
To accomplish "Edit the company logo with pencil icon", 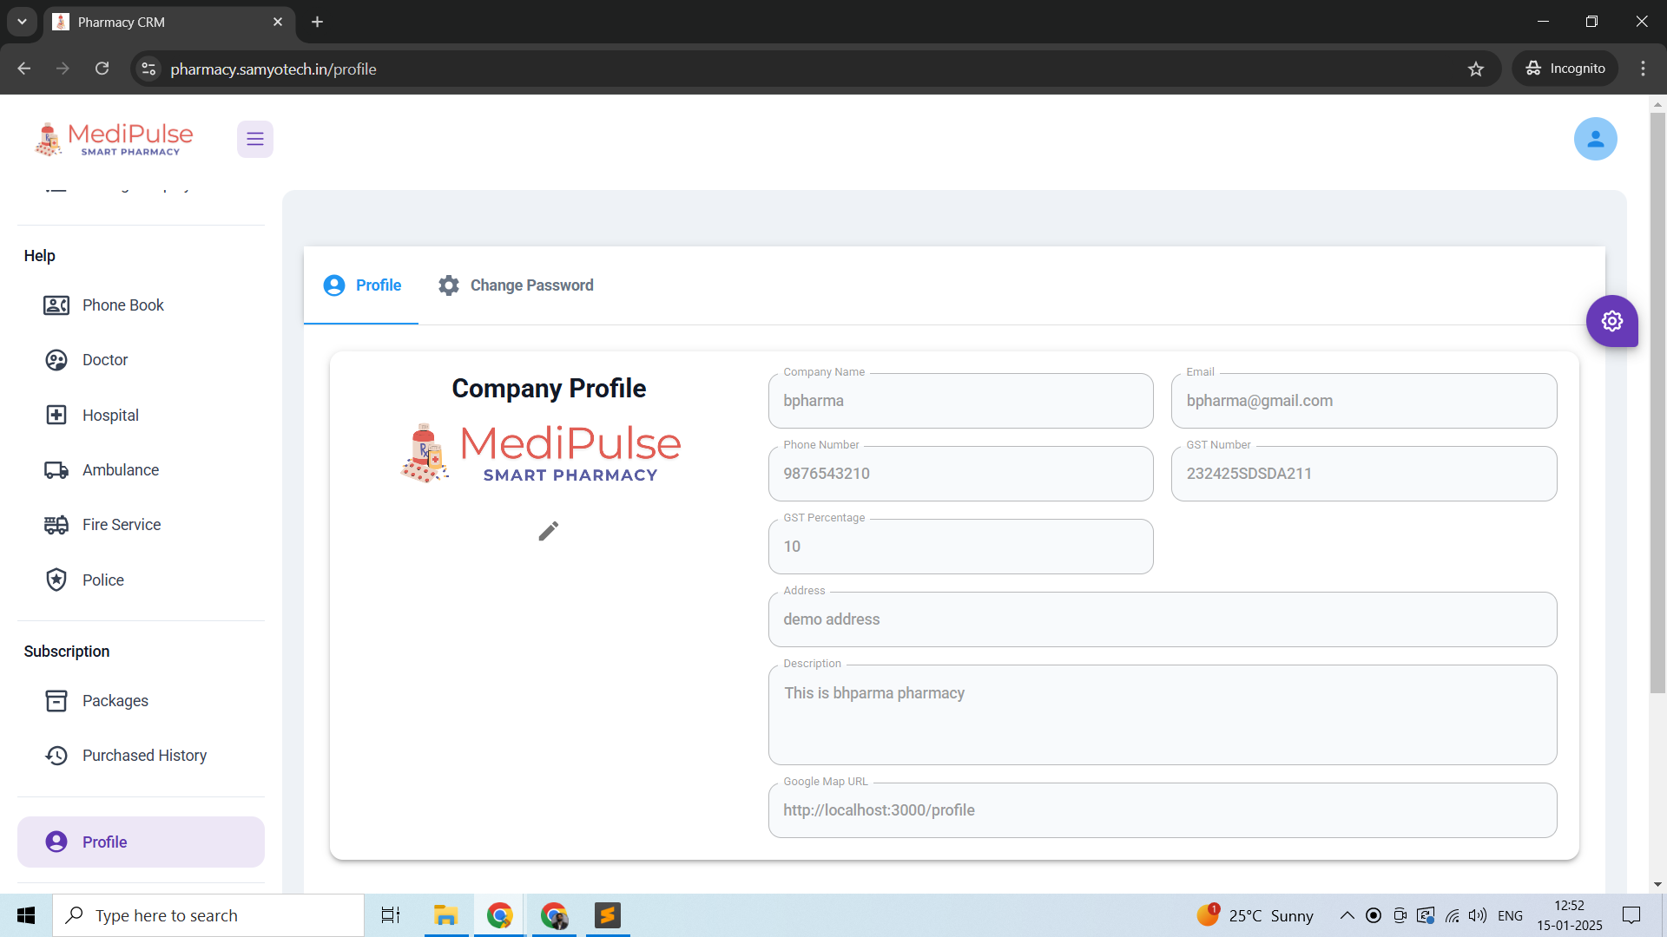I will [549, 531].
